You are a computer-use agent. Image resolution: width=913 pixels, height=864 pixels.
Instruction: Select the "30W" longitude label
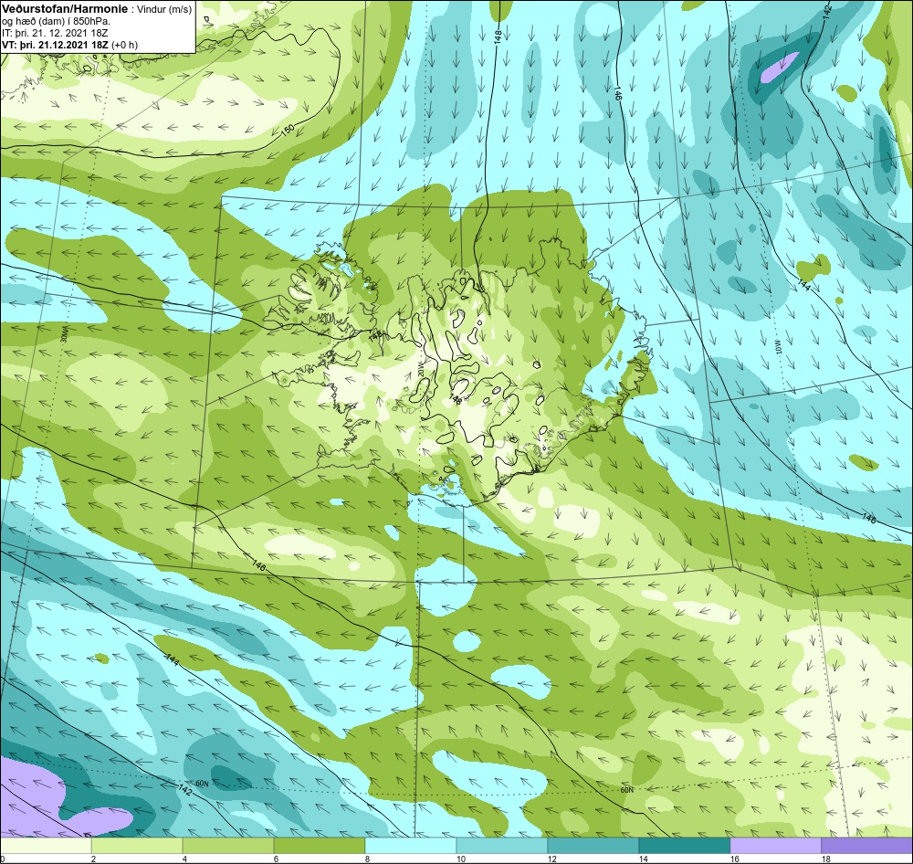coord(64,335)
